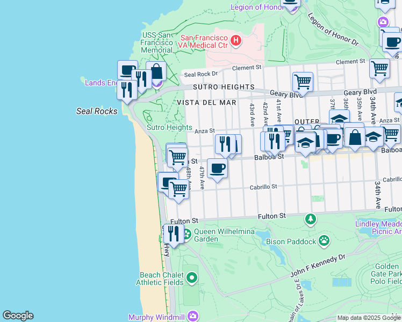Click the tree icon below Fulton St

(x=311, y=219)
